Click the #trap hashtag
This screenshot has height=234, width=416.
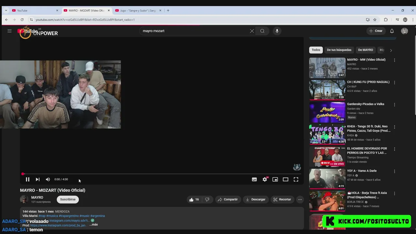pos(42,216)
